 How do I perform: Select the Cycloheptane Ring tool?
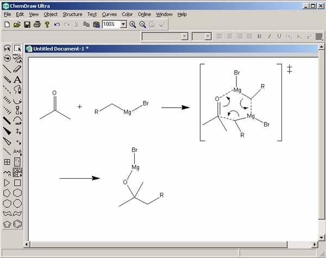[7, 203]
